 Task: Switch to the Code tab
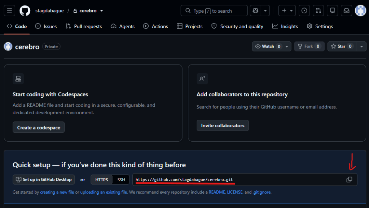(17, 26)
